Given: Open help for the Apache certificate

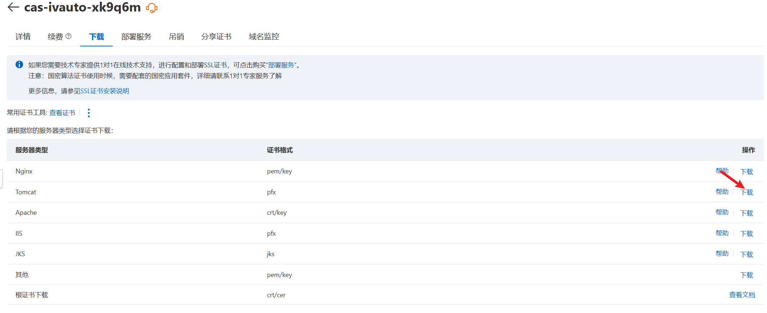Looking at the screenshot, I should click(722, 213).
